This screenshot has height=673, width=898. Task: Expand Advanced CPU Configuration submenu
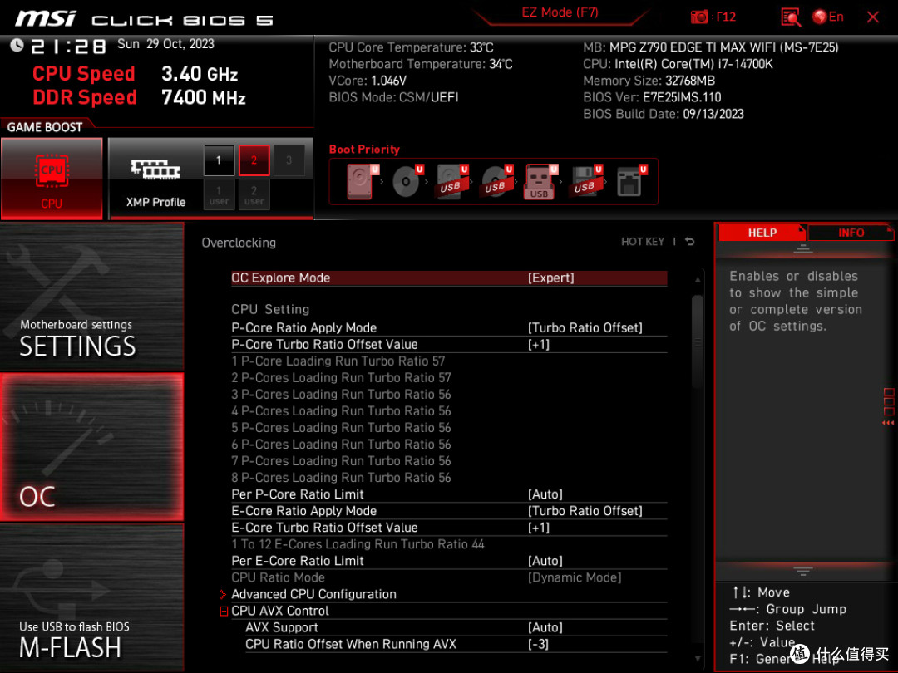click(x=449, y=594)
